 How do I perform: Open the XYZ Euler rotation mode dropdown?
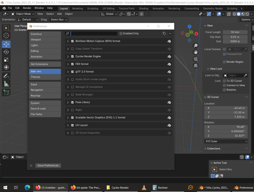pos(226,142)
